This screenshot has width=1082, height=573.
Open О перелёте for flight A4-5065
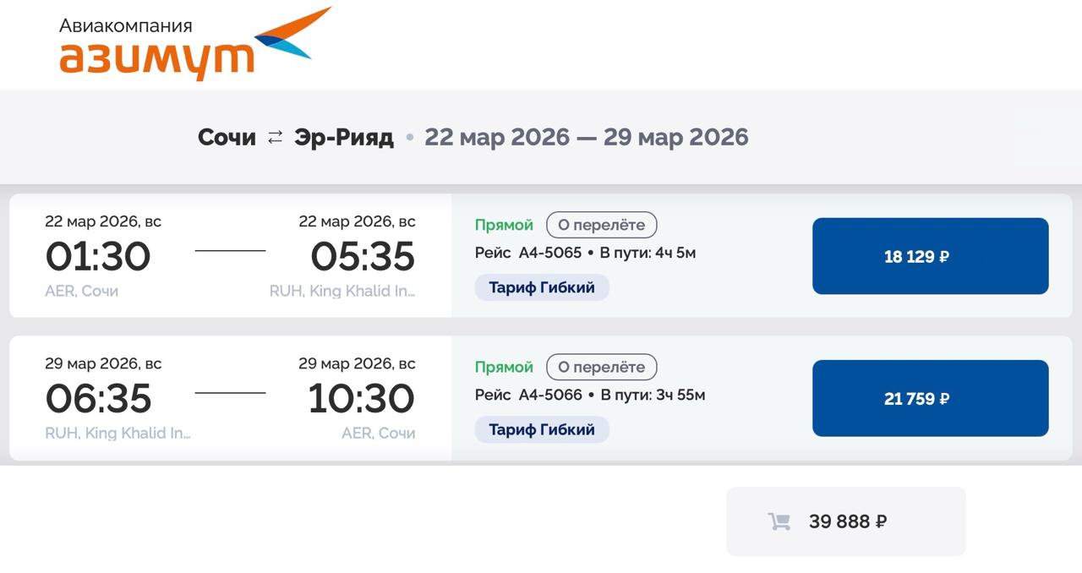[x=601, y=225]
